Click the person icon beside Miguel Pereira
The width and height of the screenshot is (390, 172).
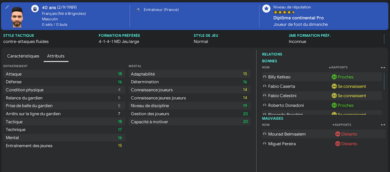pyautogui.click(x=265, y=144)
